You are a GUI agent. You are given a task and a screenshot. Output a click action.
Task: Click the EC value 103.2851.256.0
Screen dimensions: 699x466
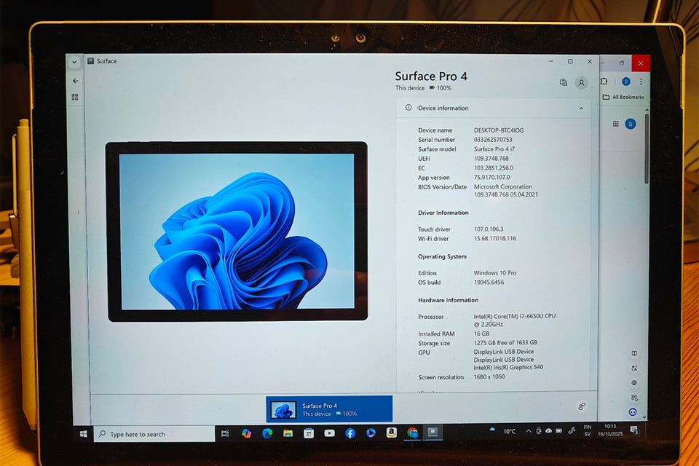[493, 167]
